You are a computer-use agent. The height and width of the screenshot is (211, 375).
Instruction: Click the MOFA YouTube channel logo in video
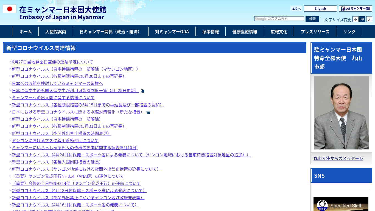(322, 206)
